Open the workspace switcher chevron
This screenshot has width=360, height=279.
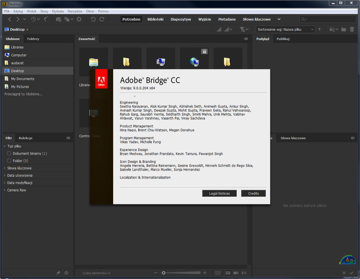(279, 19)
